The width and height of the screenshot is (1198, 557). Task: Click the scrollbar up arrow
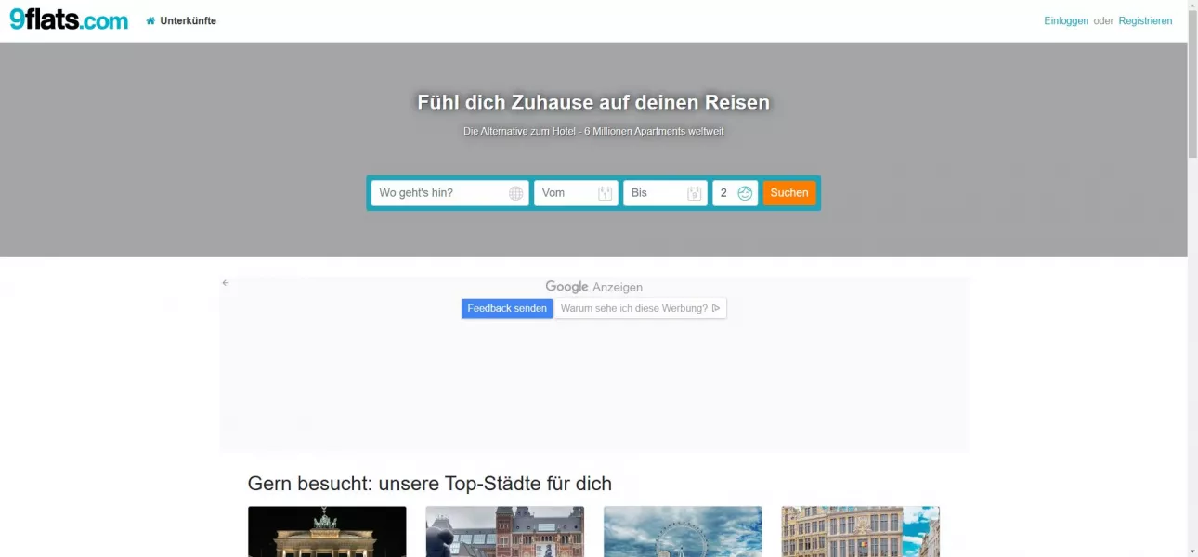[1192, 5]
